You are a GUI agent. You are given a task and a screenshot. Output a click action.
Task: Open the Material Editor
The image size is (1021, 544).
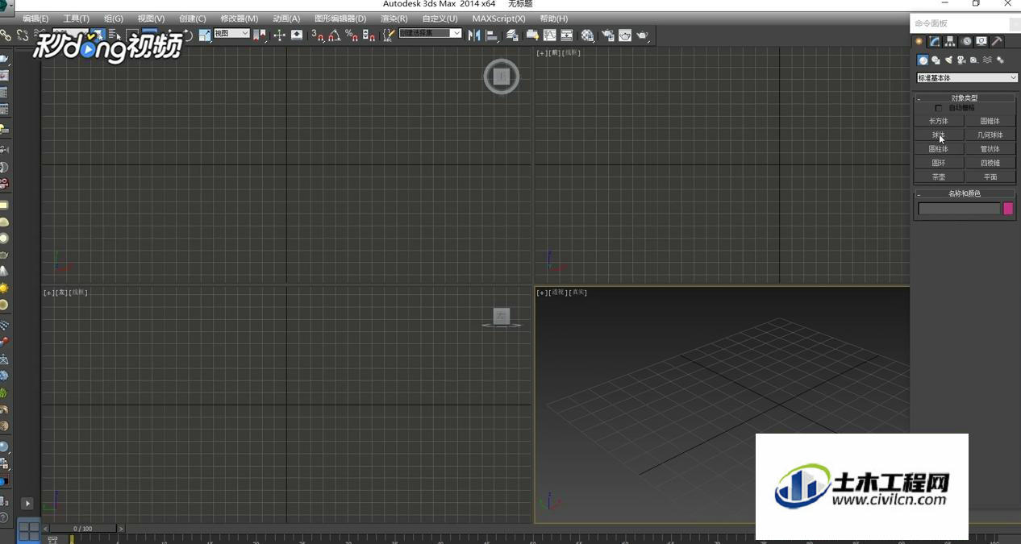(x=588, y=35)
